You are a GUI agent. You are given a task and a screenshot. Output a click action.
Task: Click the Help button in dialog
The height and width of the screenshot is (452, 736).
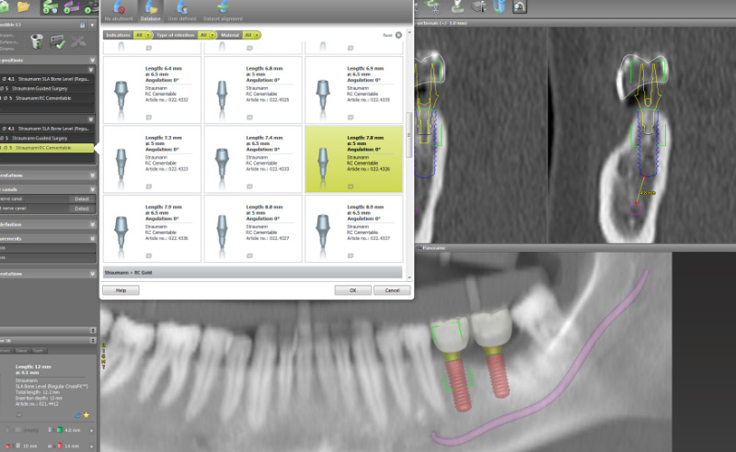coord(121,290)
